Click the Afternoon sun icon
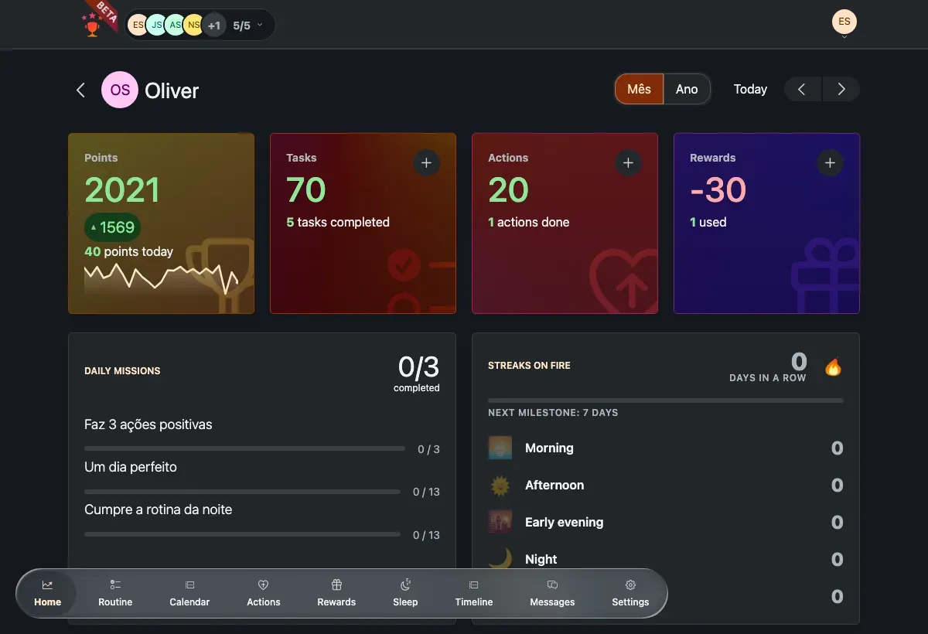Image resolution: width=928 pixels, height=634 pixels. click(500, 485)
